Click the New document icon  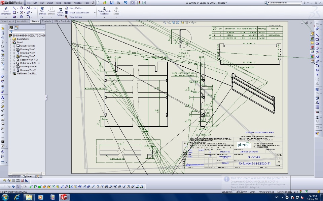(x=98, y=3)
